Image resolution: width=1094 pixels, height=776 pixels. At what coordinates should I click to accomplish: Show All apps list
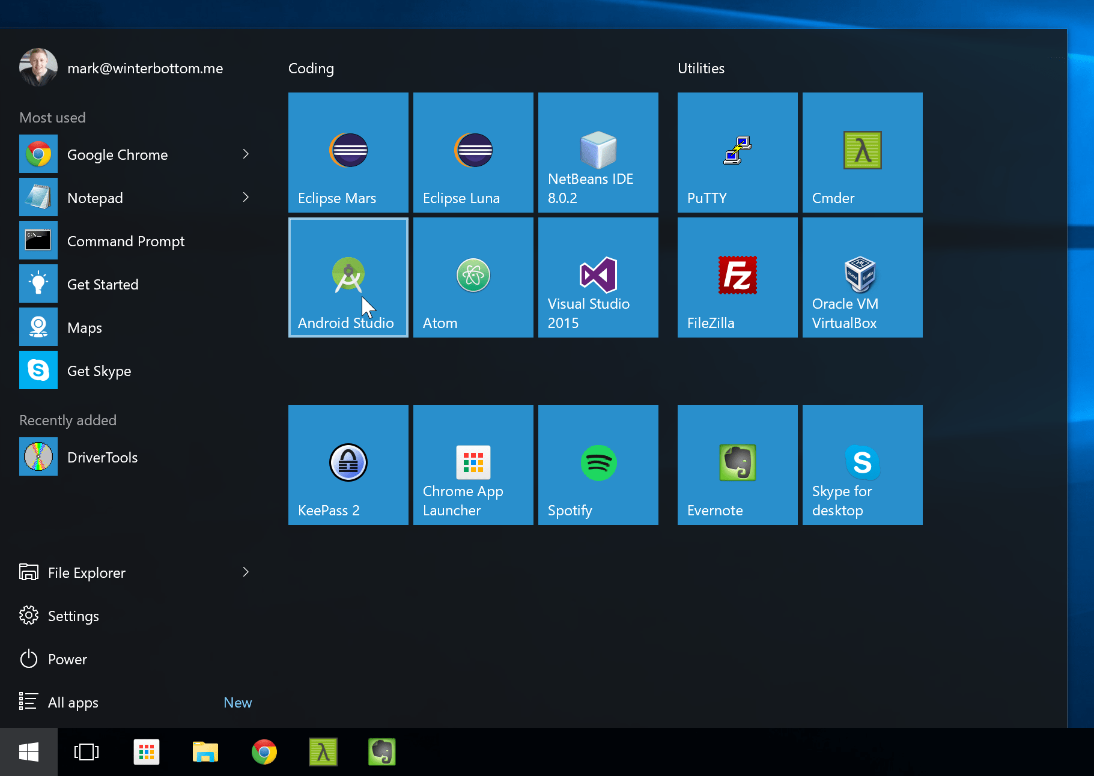pyautogui.click(x=73, y=702)
